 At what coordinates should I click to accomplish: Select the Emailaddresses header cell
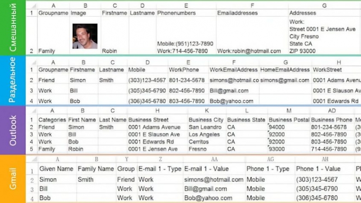coord(252,13)
